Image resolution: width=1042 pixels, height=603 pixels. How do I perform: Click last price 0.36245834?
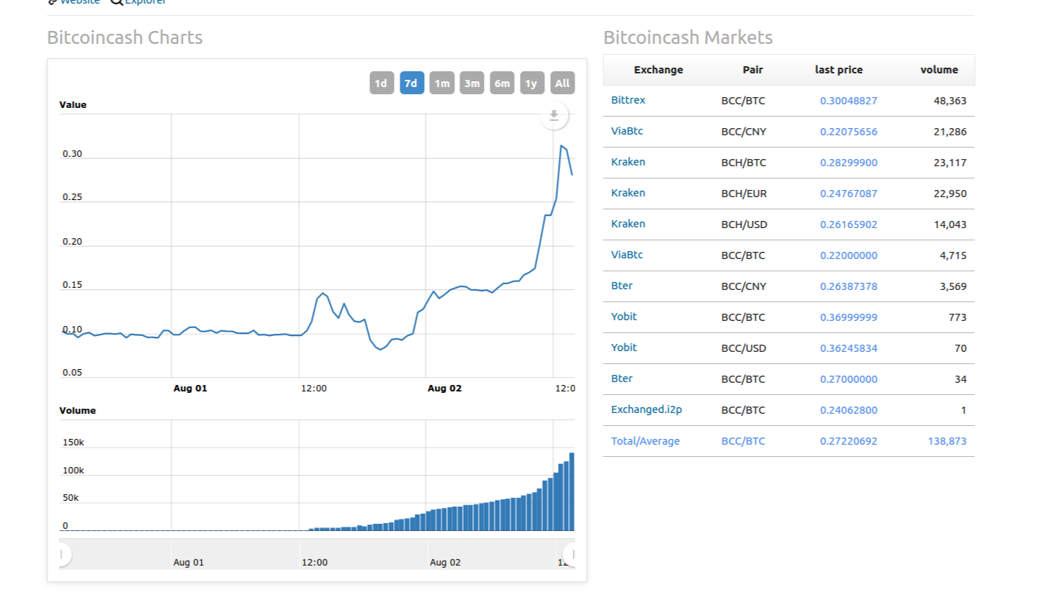pyautogui.click(x=848, y=348)
